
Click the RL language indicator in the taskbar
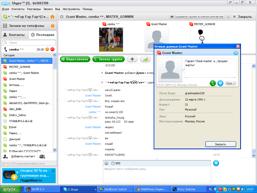click(211, 189)
